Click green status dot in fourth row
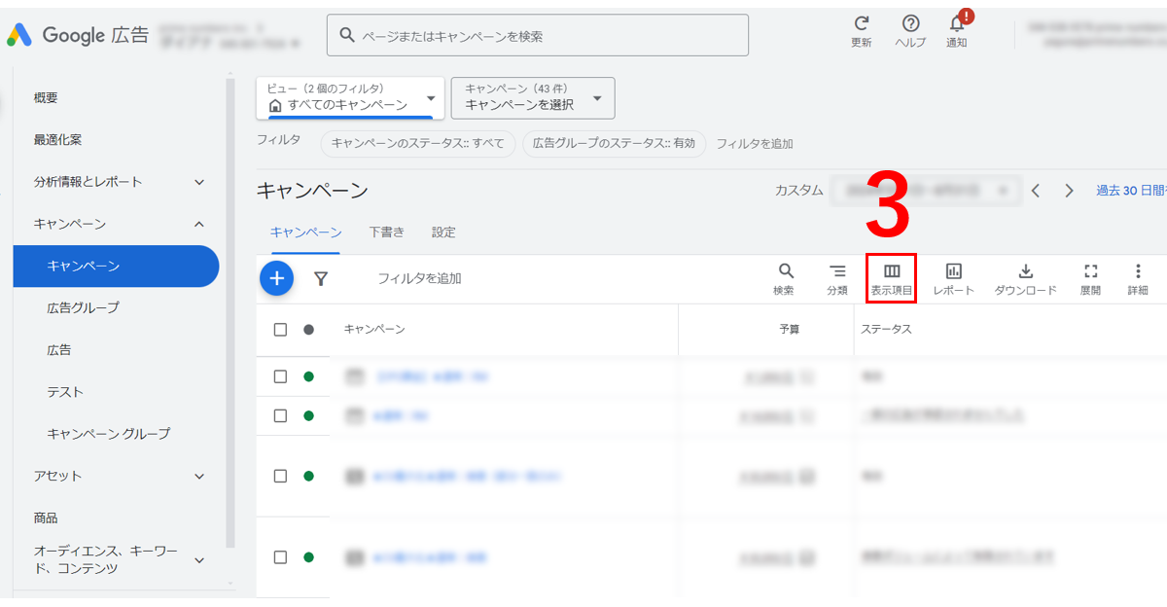This screenshot has width=1167, height=607. click(309, 557)
